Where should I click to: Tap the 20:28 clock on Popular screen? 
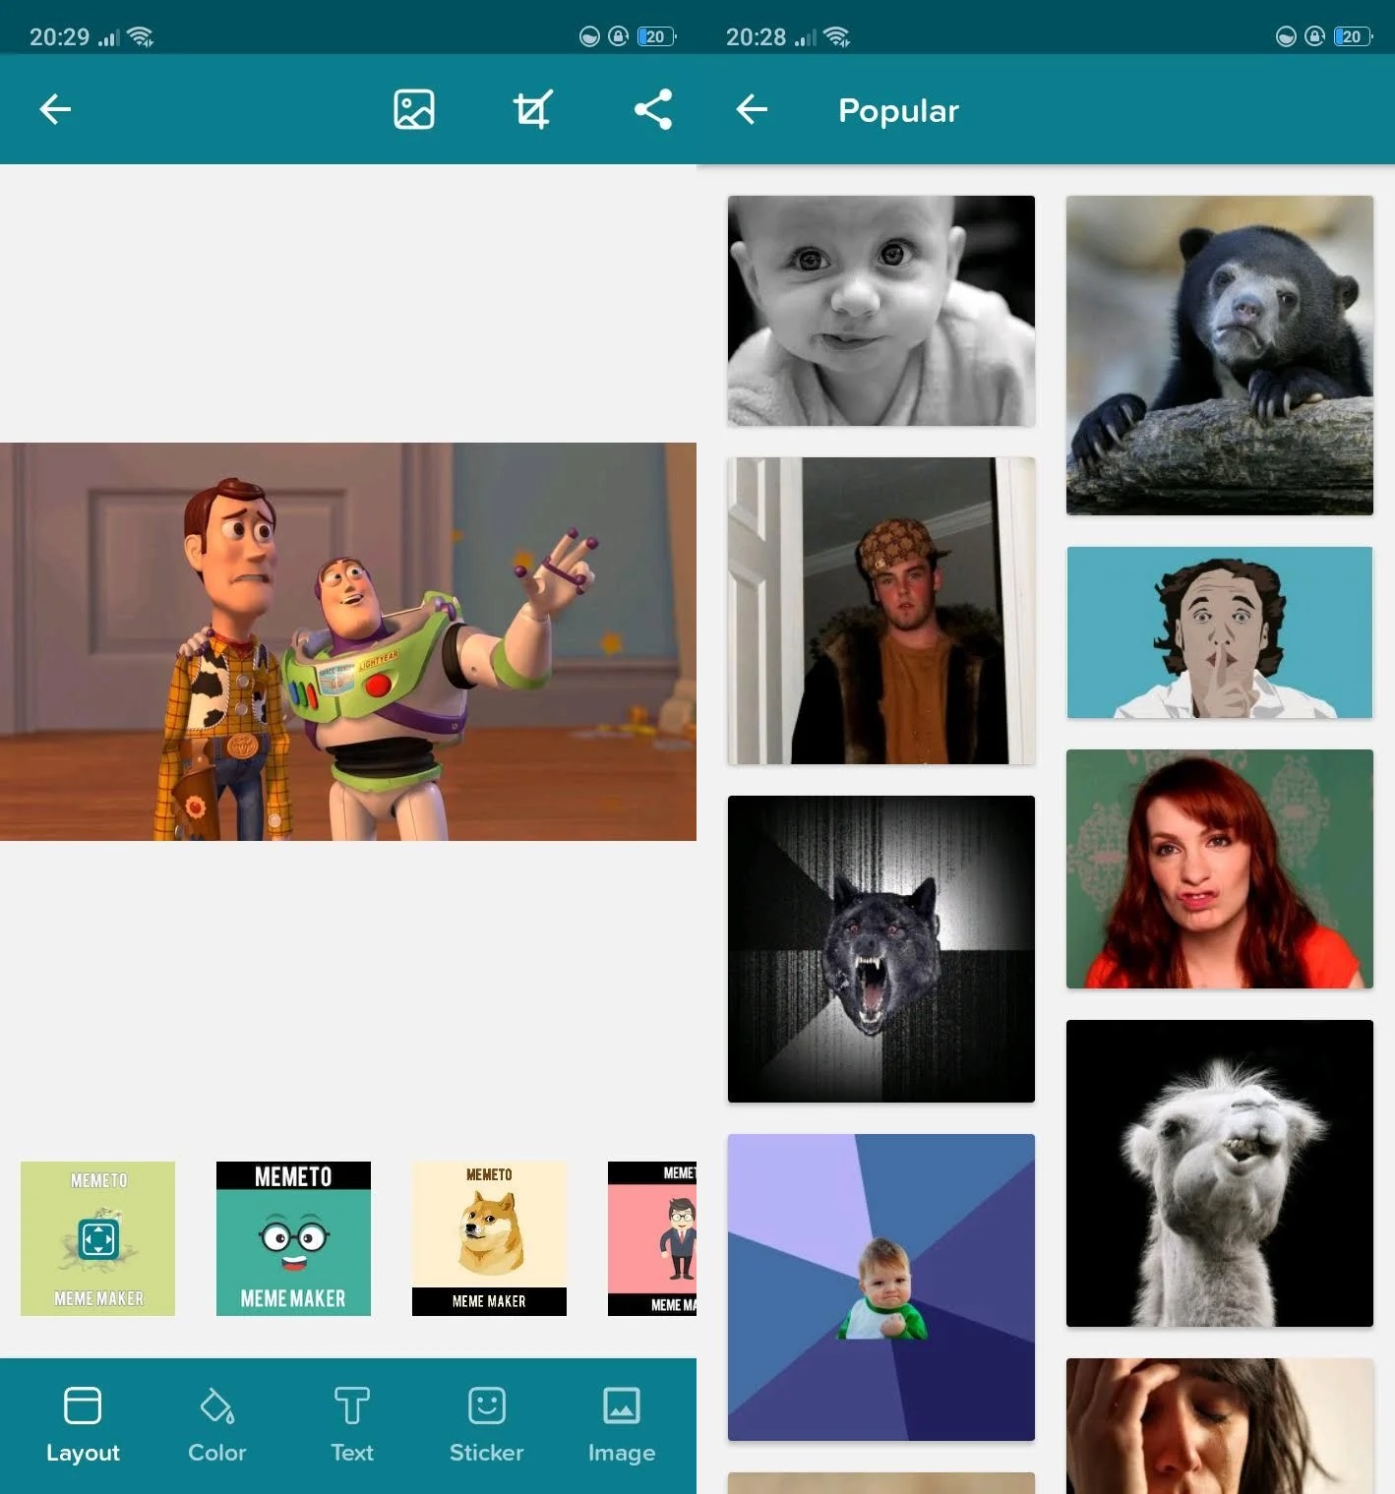tap(756, 37)
